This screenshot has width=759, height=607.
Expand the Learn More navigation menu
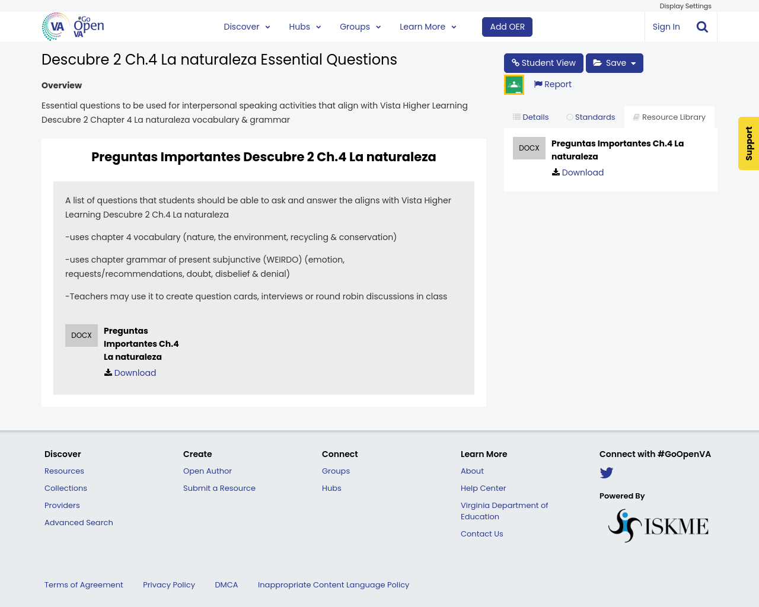(428, 27)
